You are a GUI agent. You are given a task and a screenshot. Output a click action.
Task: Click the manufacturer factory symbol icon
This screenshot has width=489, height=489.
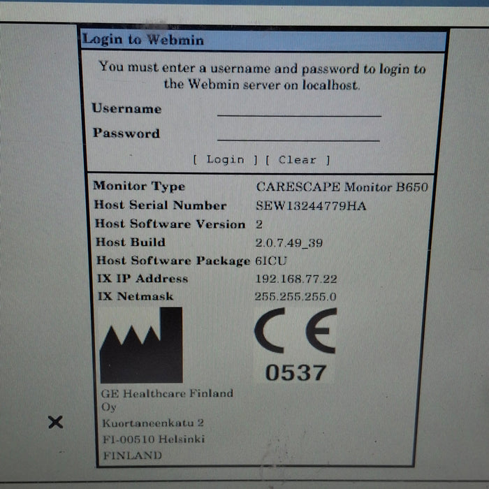tap(141, 345)
